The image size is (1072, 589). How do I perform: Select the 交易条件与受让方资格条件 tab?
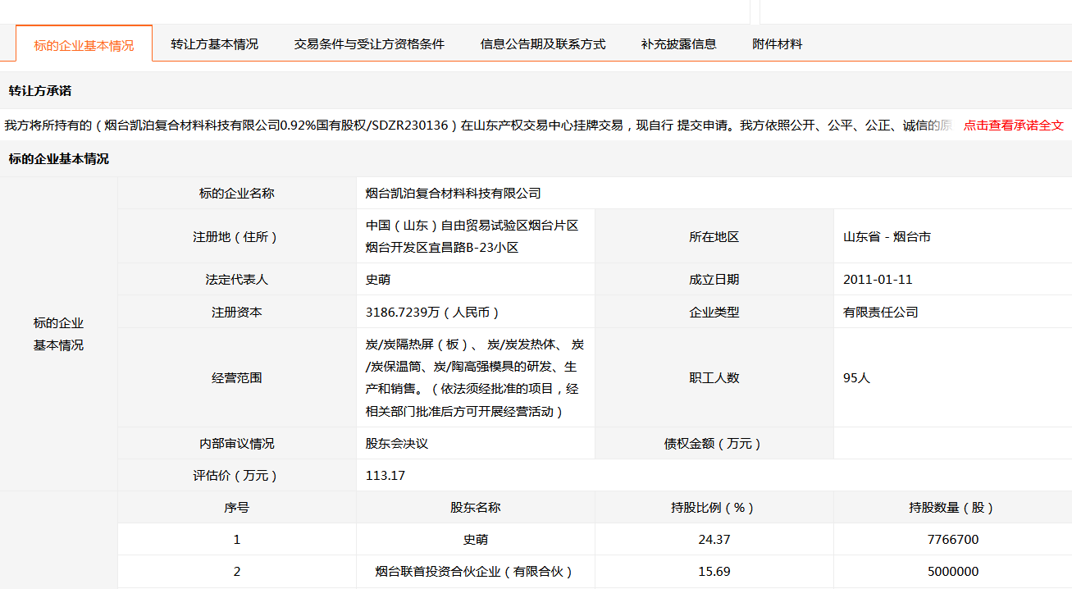pyautogui.click(x=369, y=44)
